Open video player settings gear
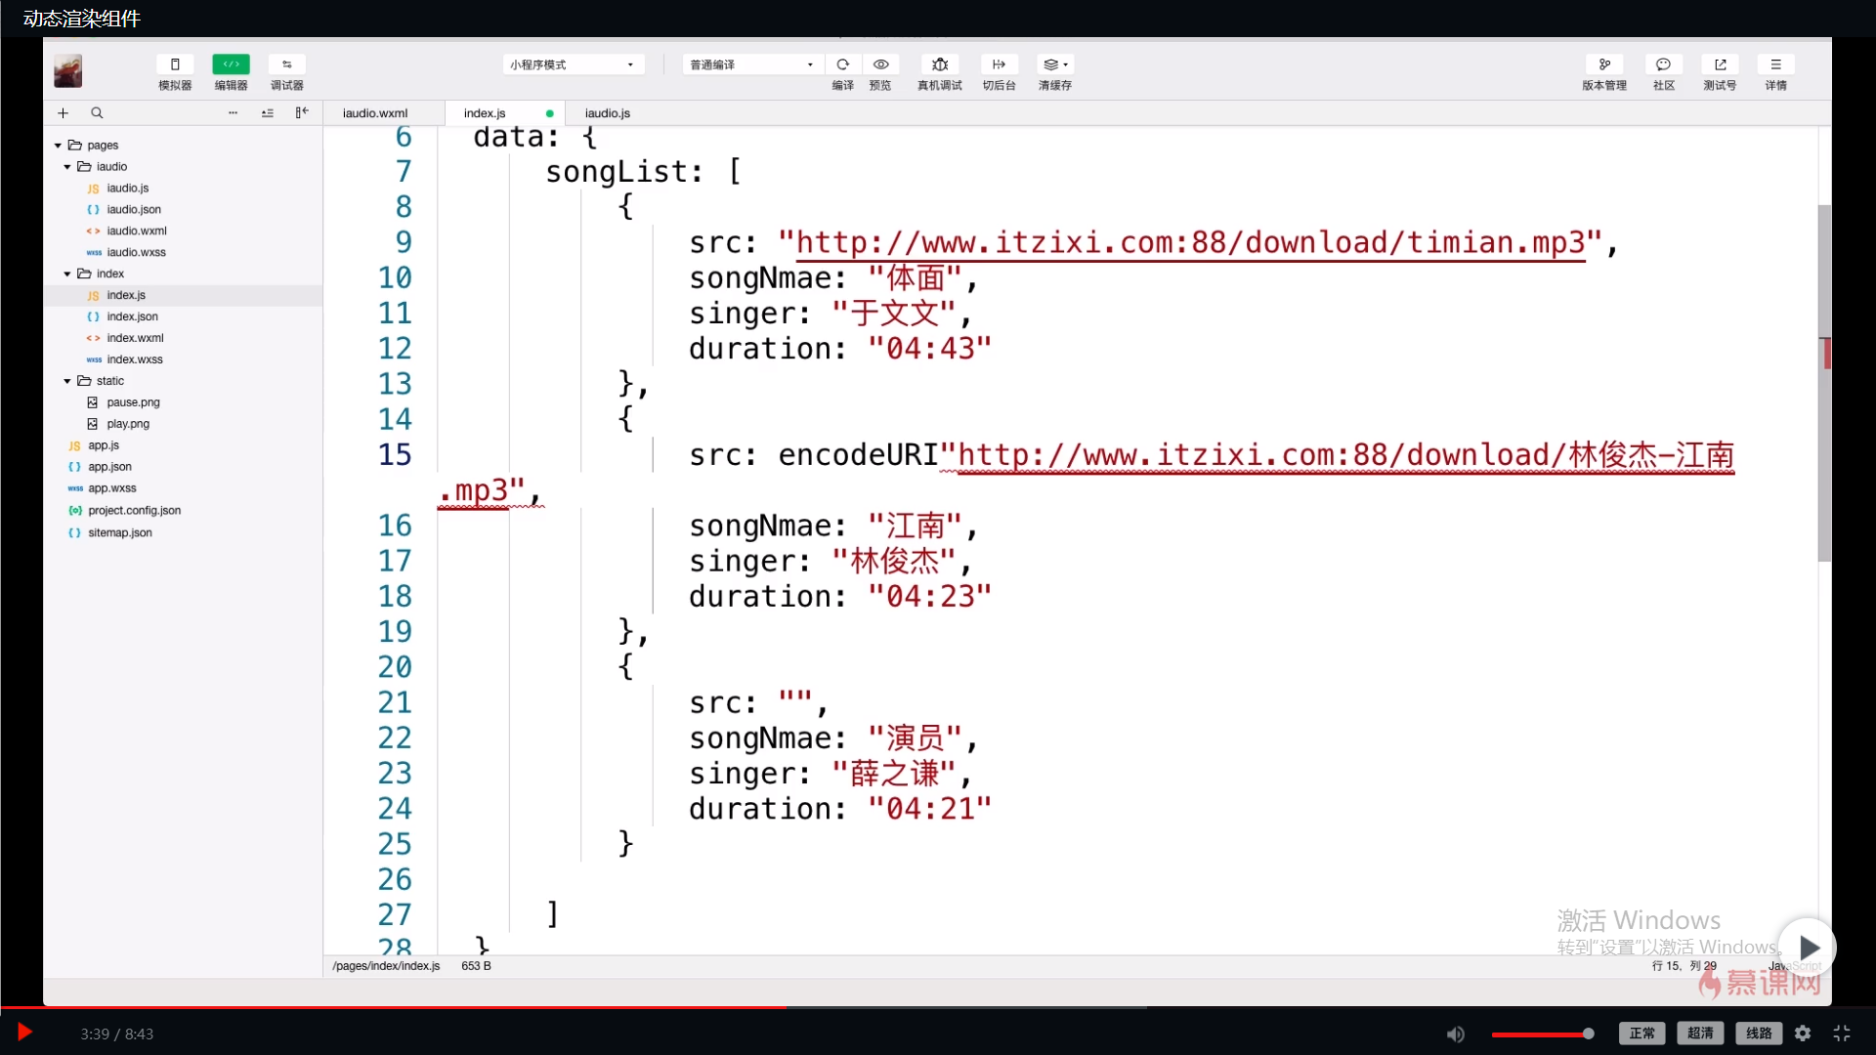The image size is (1876, 1055). (1803, 1034)
